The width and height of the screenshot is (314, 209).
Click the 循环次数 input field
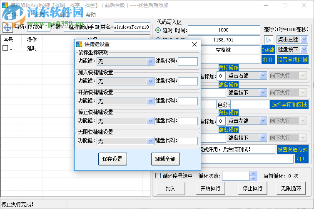236,176
